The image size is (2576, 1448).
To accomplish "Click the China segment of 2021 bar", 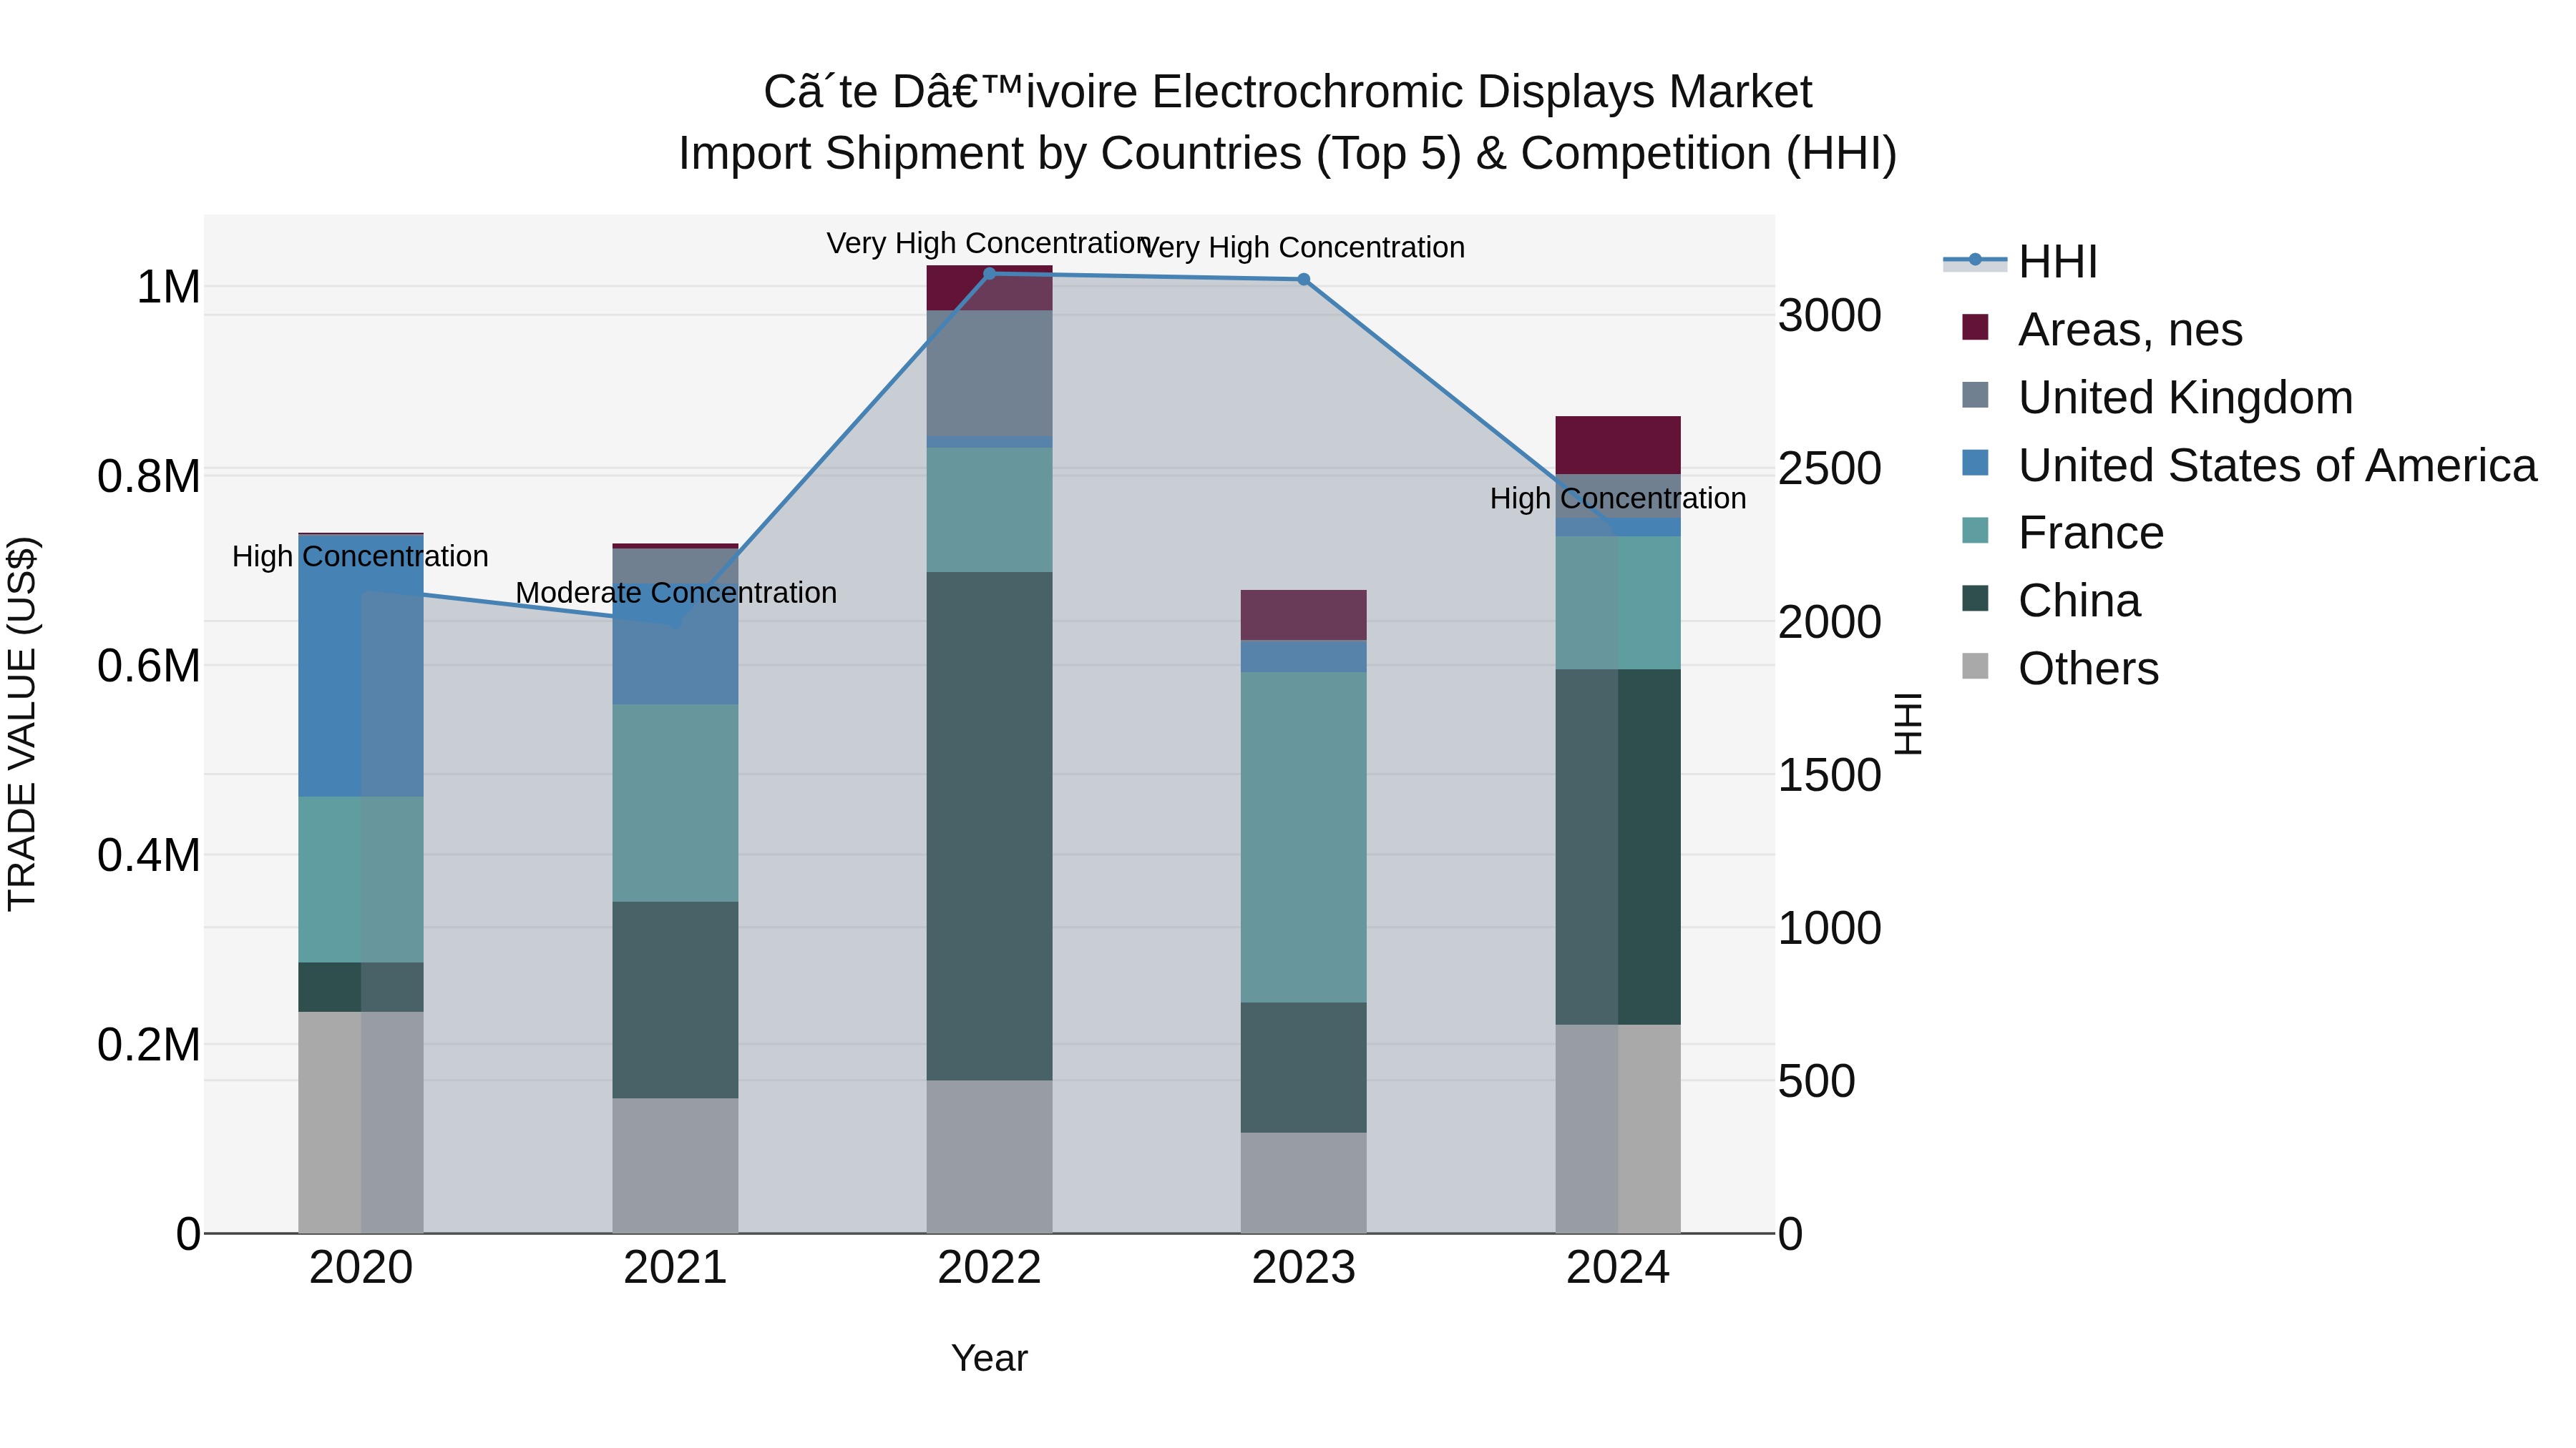I will click(675, 1000).
